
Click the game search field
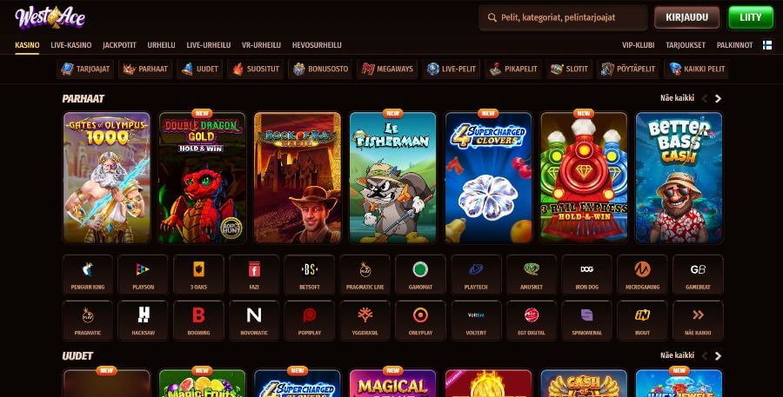pyautogui.click(x=563, y=17)
